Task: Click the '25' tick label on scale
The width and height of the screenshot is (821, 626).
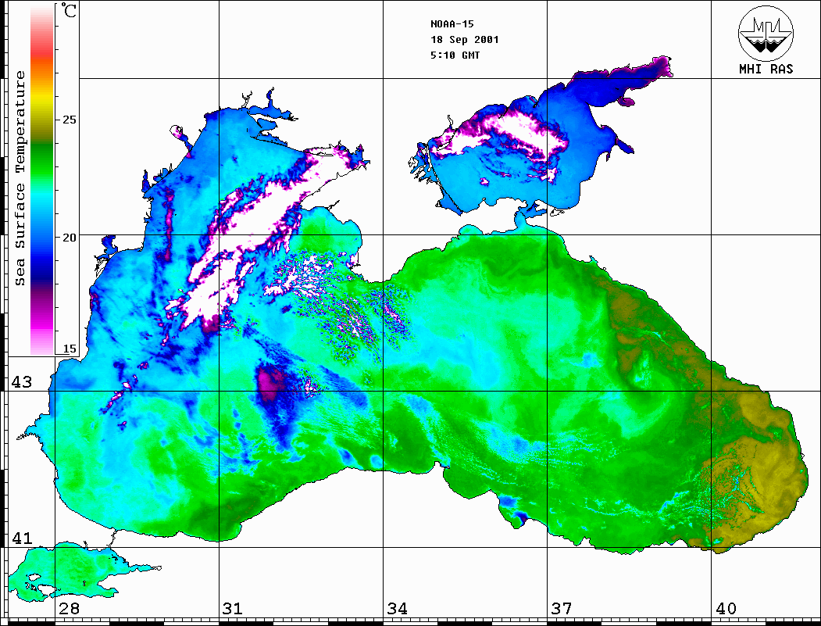Action: 69,120
